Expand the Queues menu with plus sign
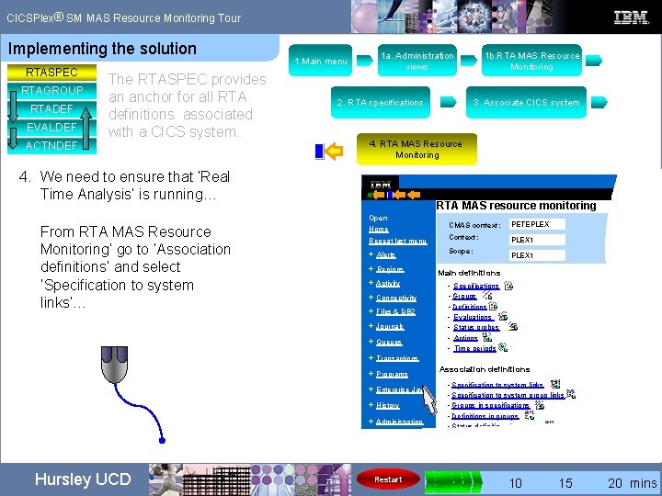662x496 pixels. point(371,341)
